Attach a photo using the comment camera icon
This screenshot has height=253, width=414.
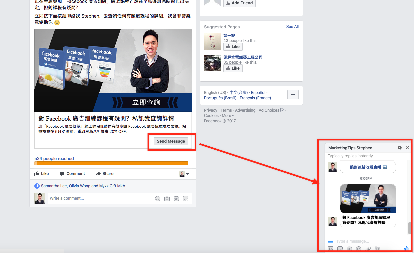click(x=167, y=199)
